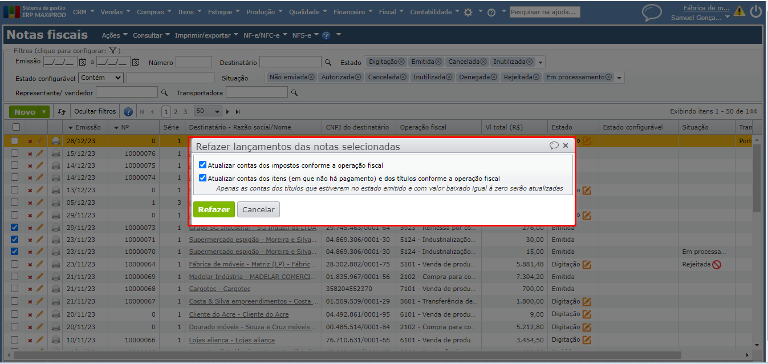The width and height of the screenshot is (768, 364).
Task: Remove the Em processamento Situação tag
Action: pos(609,77)
